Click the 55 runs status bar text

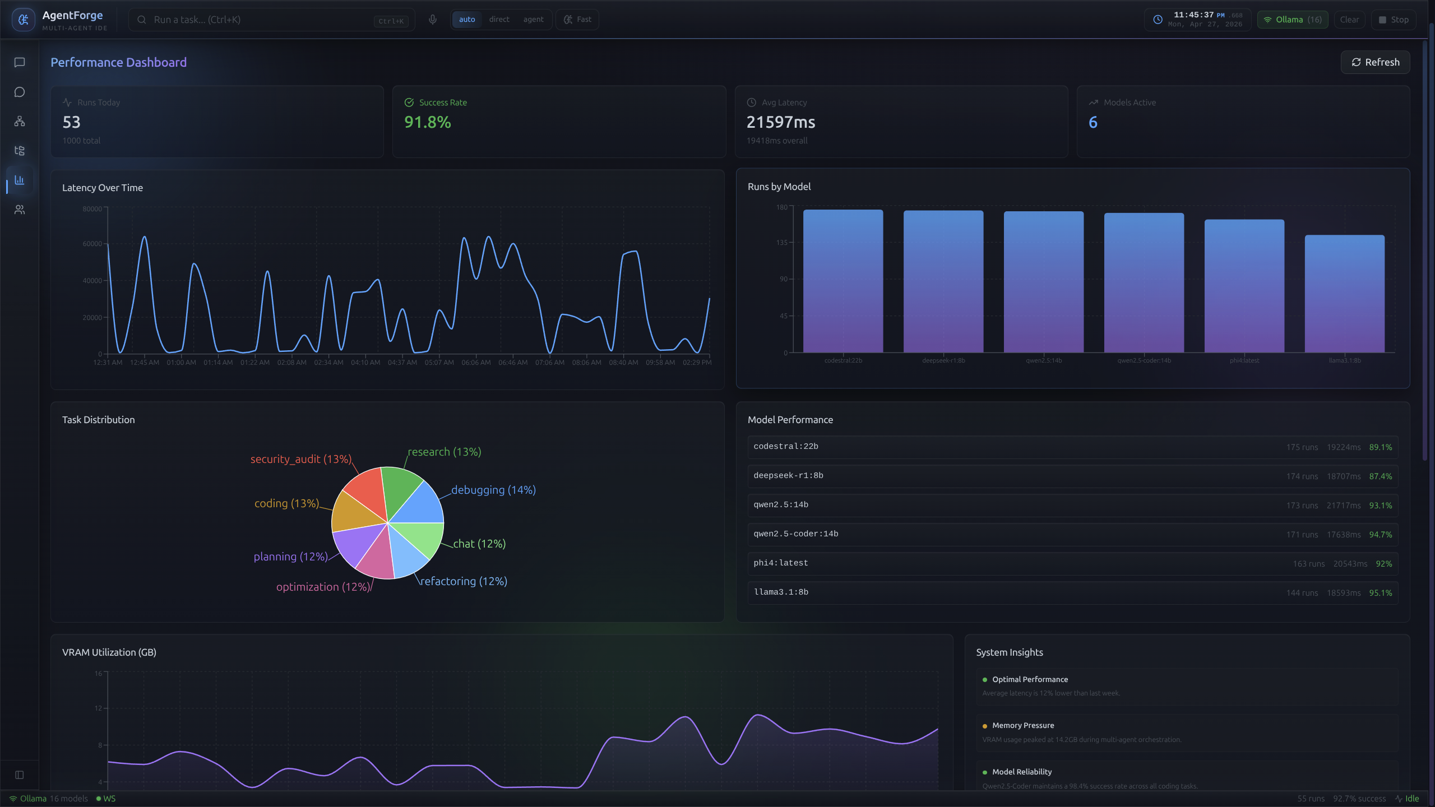click(x=1311, y=799)
